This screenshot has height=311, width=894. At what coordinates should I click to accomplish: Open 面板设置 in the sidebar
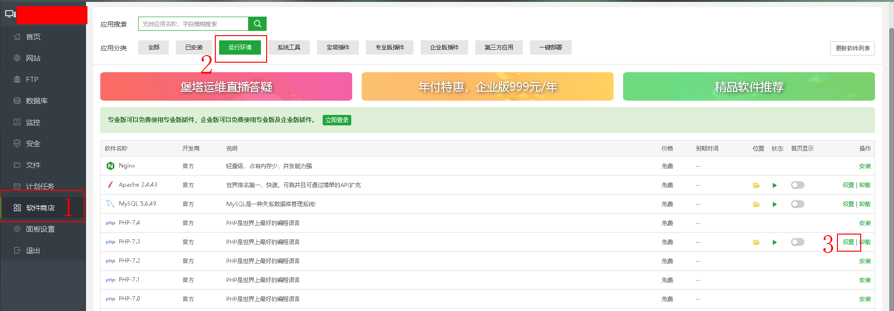[x=40, y=229]
